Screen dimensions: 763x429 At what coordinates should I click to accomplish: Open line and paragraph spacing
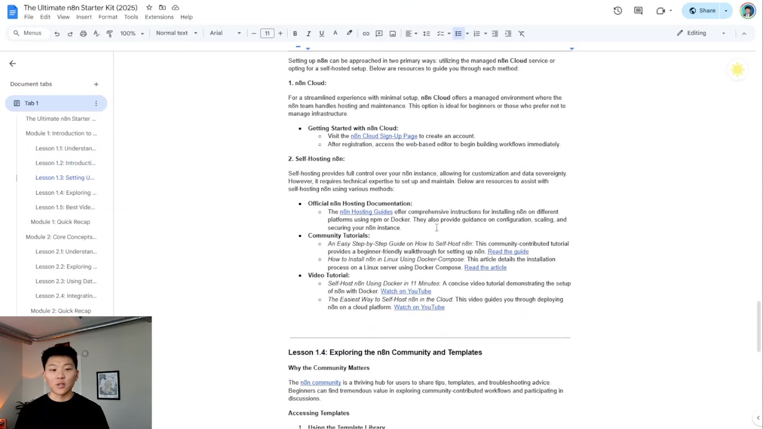coord(426,33)
